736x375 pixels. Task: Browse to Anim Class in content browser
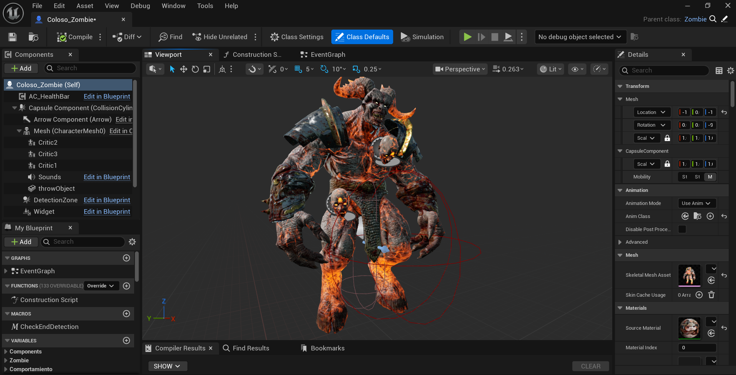pyautogui.click(x=698, y=216)
